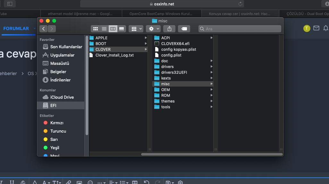Select the config.plist file
Image resolution: width=329 pixels, height=184 pixels.
click(171, 55)
